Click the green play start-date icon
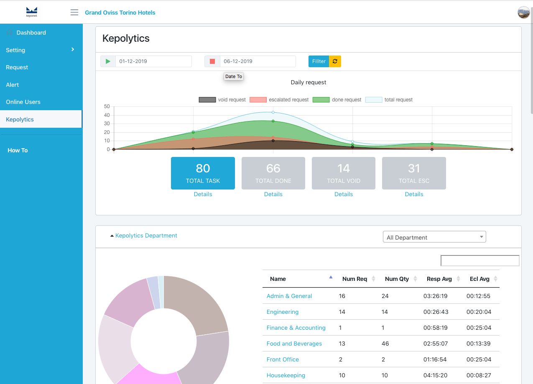 coord(108,61)
